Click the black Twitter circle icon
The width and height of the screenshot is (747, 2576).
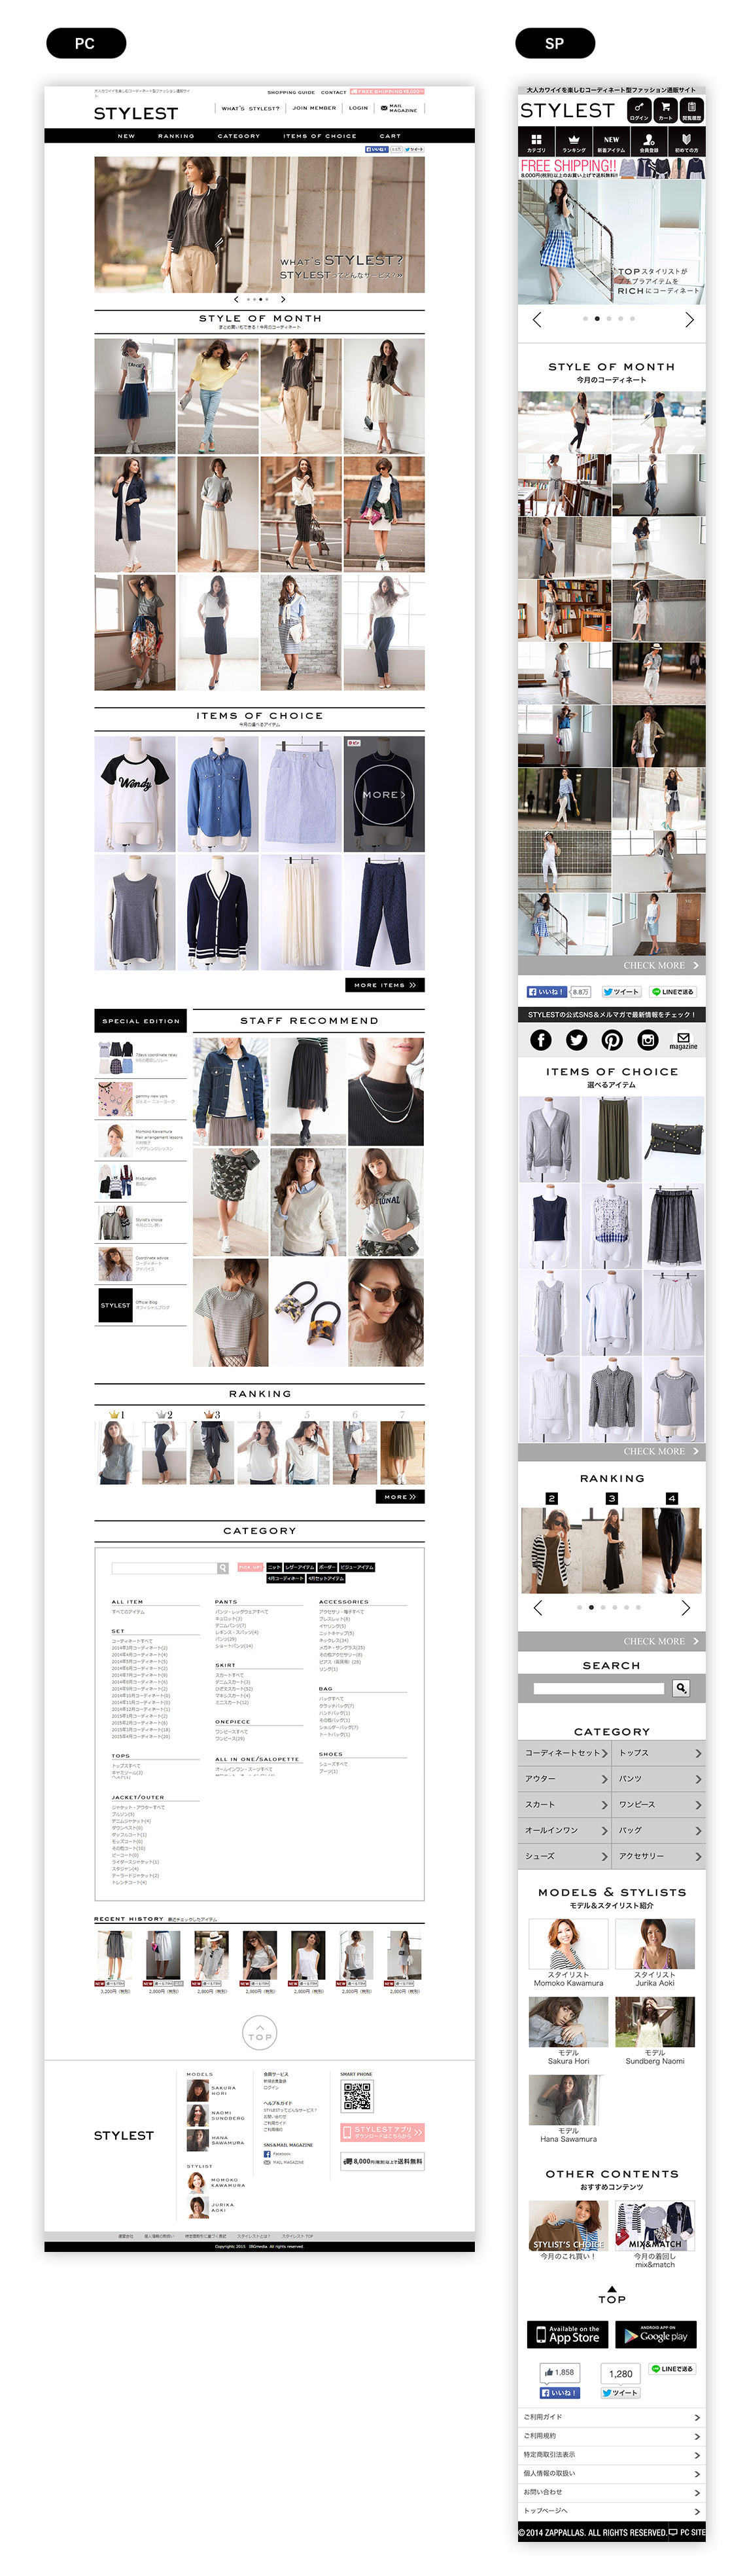click(576, 1040)
